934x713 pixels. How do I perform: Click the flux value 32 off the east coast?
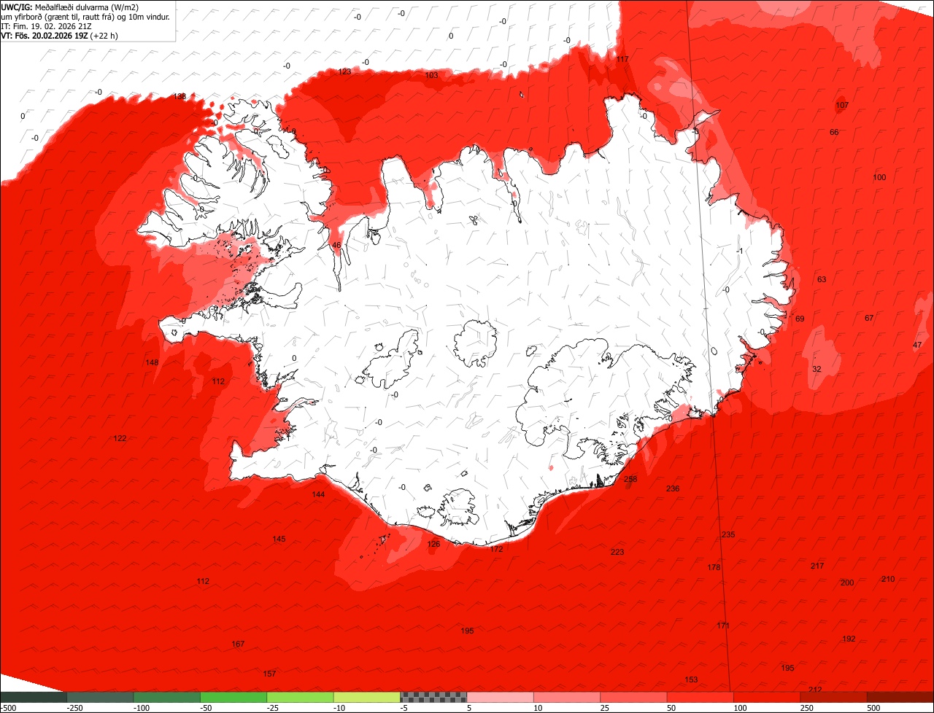click(817, 369)
